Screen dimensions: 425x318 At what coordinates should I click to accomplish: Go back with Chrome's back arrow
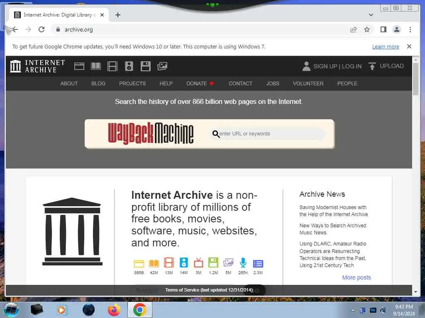(x=15, y=29)
